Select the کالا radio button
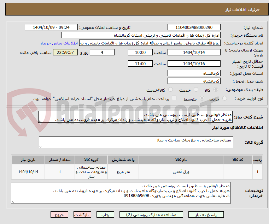This screenshot has width=269, height=224. coord(216,90)
